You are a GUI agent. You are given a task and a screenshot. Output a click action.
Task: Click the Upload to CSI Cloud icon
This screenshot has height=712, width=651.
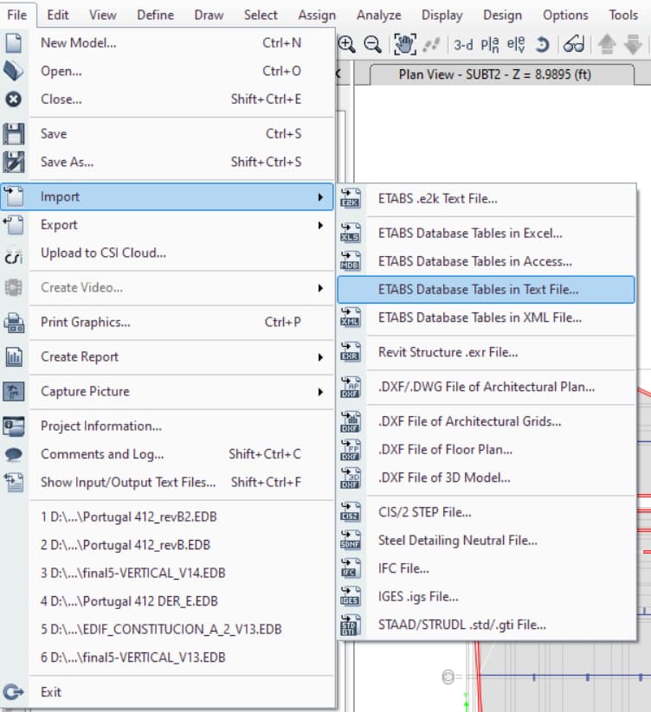14,253
